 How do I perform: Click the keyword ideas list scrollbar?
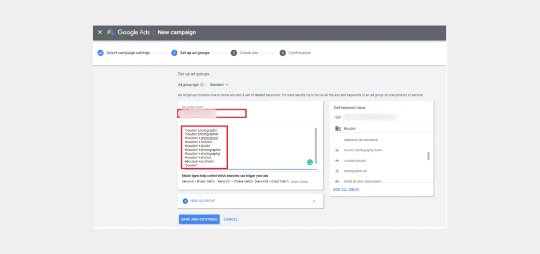(x=428, y=156)
